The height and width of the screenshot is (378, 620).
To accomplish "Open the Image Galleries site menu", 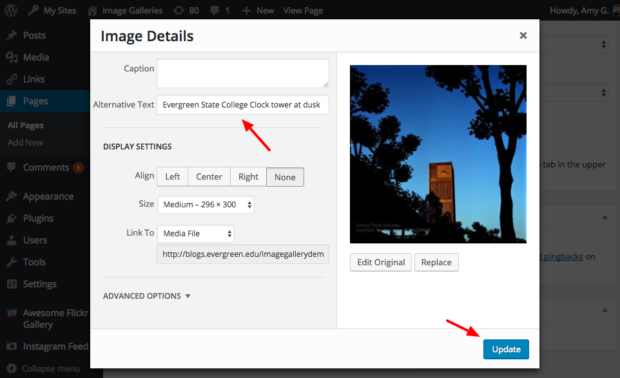I will pos(133,11).
